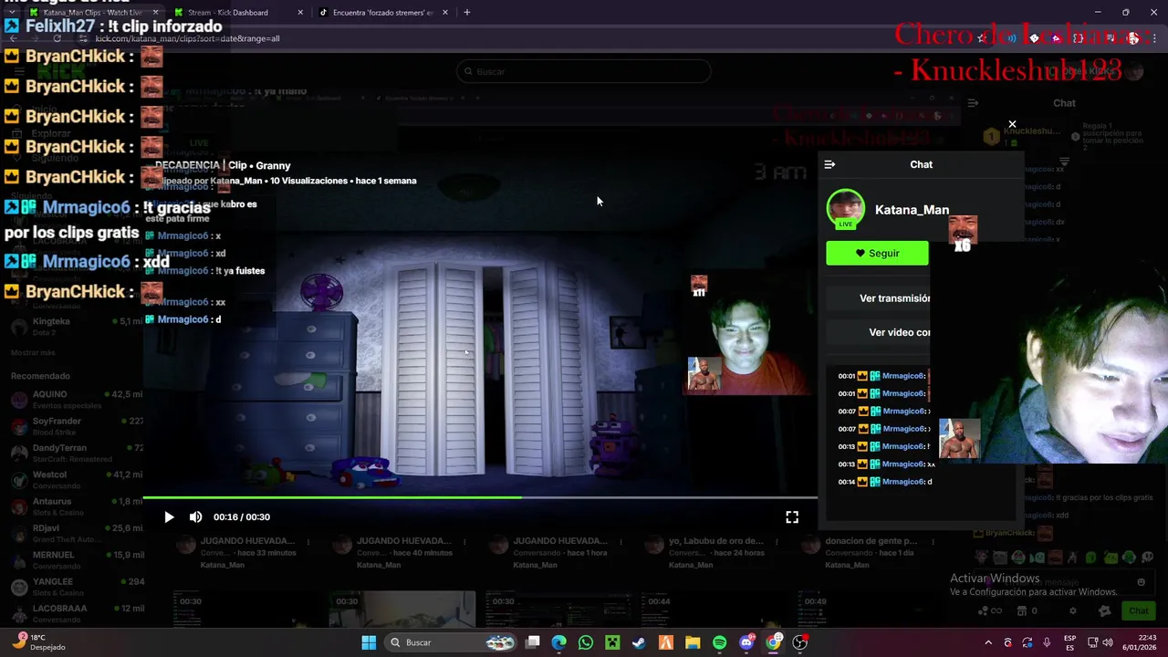Image resolution: width=1168 pixels, height=657 pixels.
Task: Open the donacion de gente clip card
Action: [x=867, y=552]
